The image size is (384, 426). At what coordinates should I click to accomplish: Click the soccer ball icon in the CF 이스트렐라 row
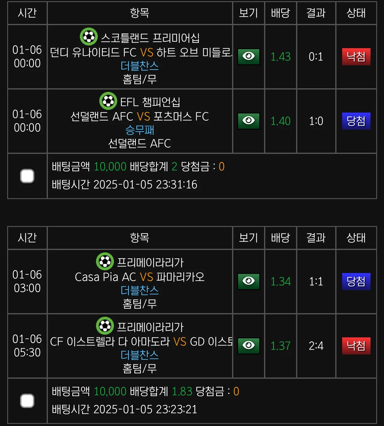(x=105, y=326)
